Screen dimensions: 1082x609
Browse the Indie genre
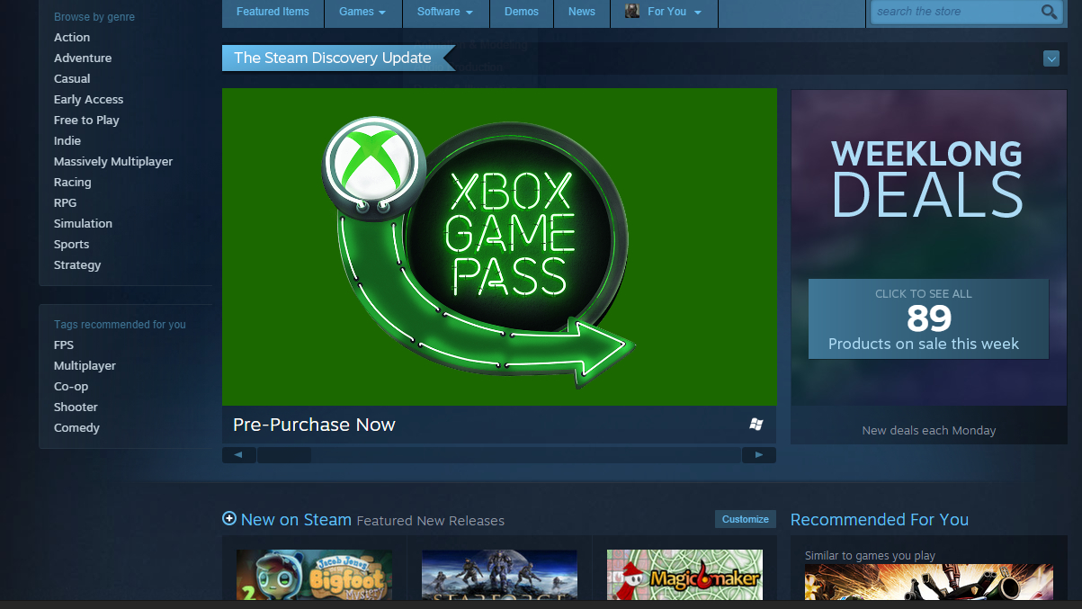coord(67,140)
